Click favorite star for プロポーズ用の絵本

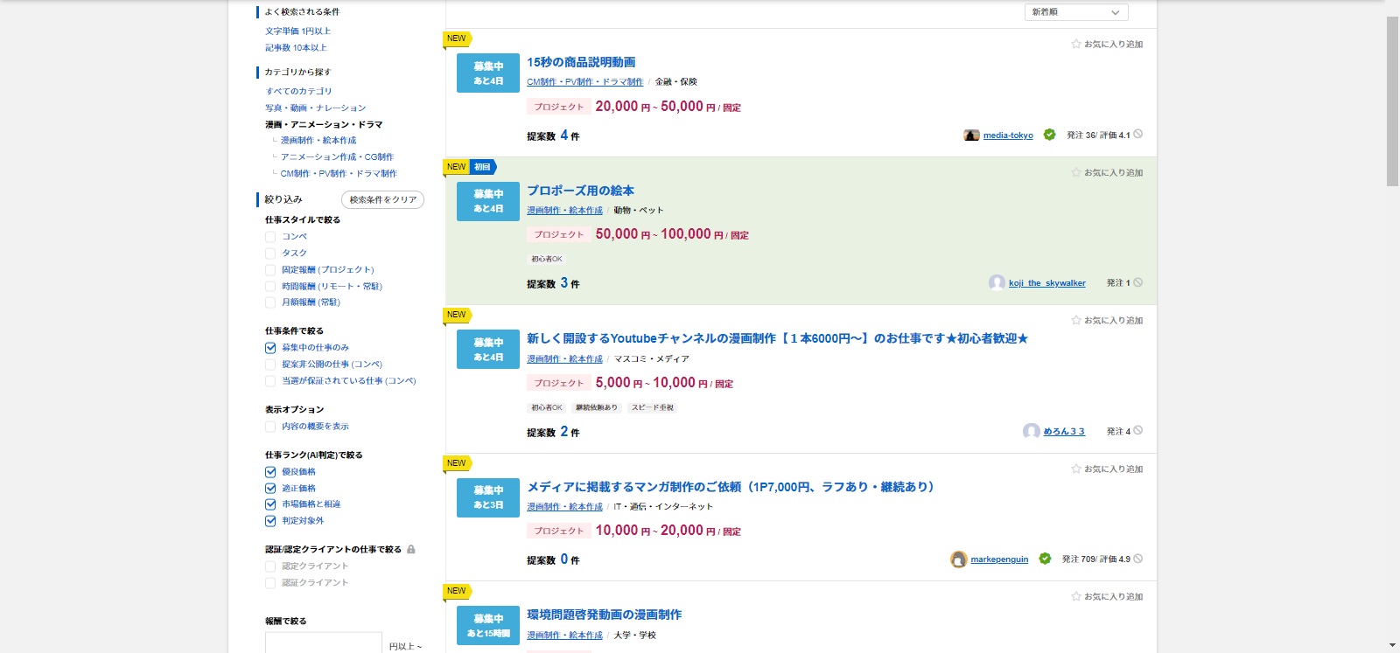point(1076,172)
